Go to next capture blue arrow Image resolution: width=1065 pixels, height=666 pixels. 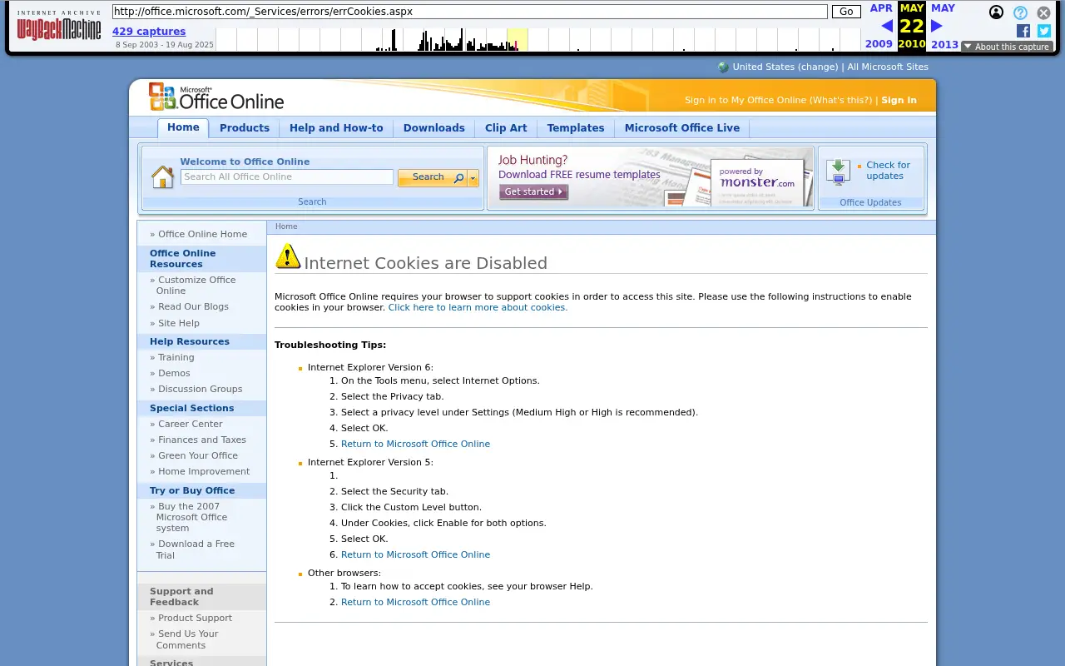click(x=937, y=26)
